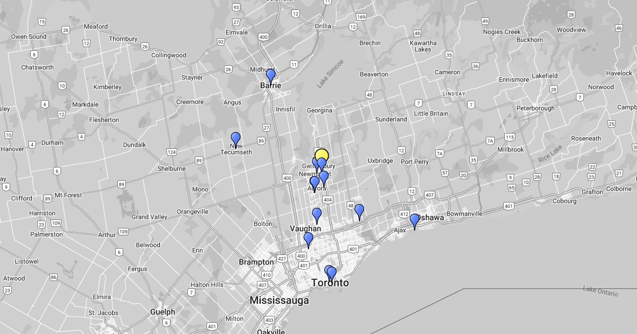Click the Beaverton label
This screenshot has height=334, width=637.
click(x=374, y=74)
